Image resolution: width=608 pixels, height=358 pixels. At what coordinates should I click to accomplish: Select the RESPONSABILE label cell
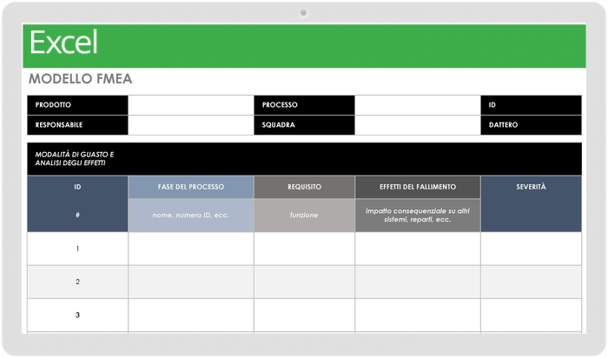click(77, 125)
